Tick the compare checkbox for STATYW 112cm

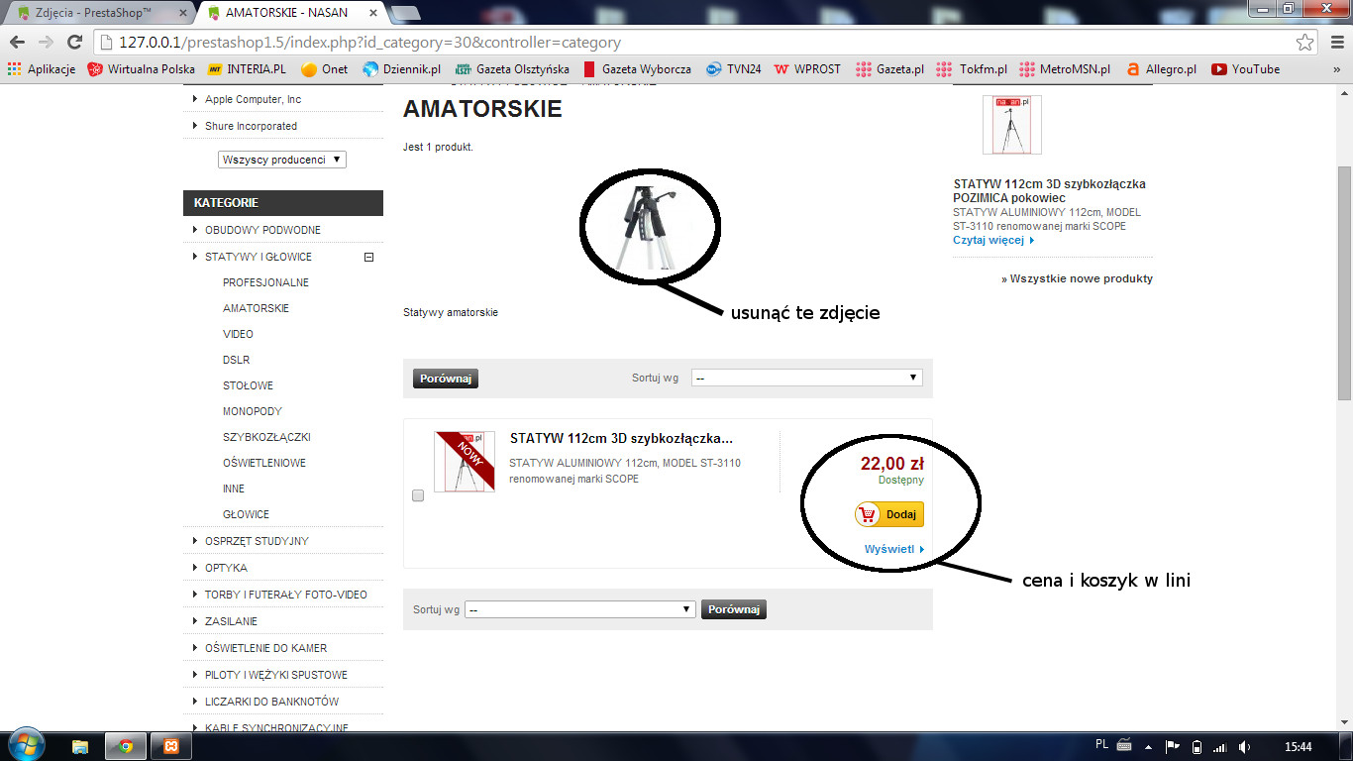click(x=418, y=495)
